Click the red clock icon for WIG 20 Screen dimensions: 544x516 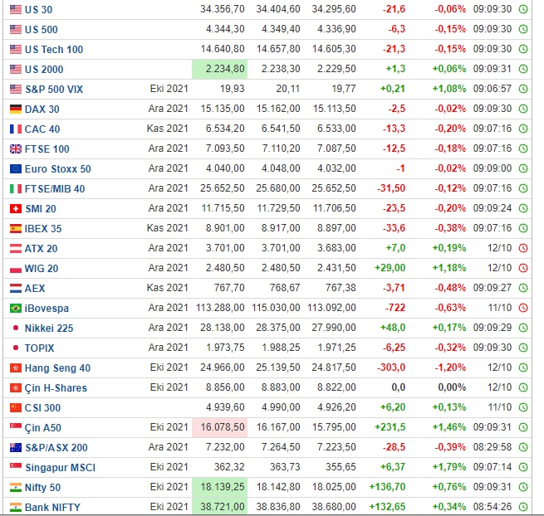pos(523,268)
